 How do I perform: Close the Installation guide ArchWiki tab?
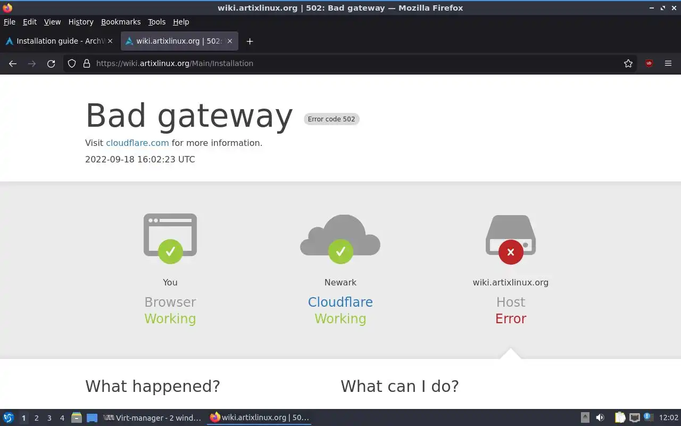coord(111,41)
